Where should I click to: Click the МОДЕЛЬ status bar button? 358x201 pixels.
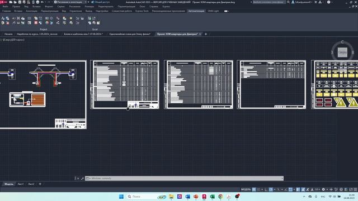tap(246, 189)
